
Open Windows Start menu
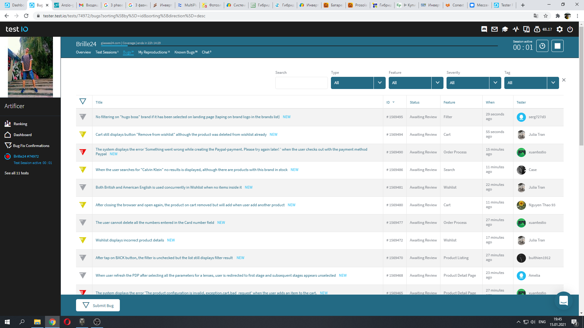coord(7,322)
